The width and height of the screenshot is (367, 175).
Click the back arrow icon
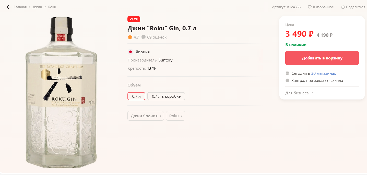pos(9,7)
